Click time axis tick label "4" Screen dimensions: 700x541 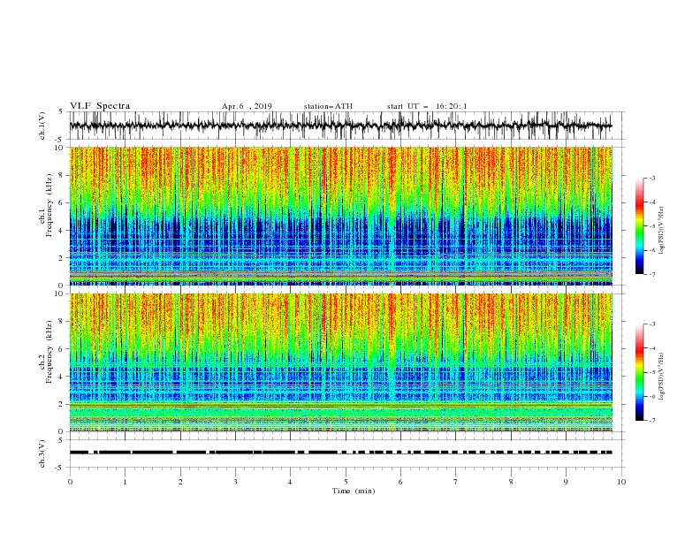pyautogui.click(x=290, y=482)
